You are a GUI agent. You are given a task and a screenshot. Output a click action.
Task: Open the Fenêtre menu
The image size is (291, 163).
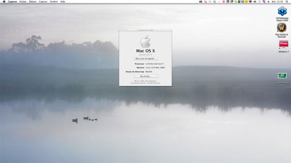tap(53, 1)
